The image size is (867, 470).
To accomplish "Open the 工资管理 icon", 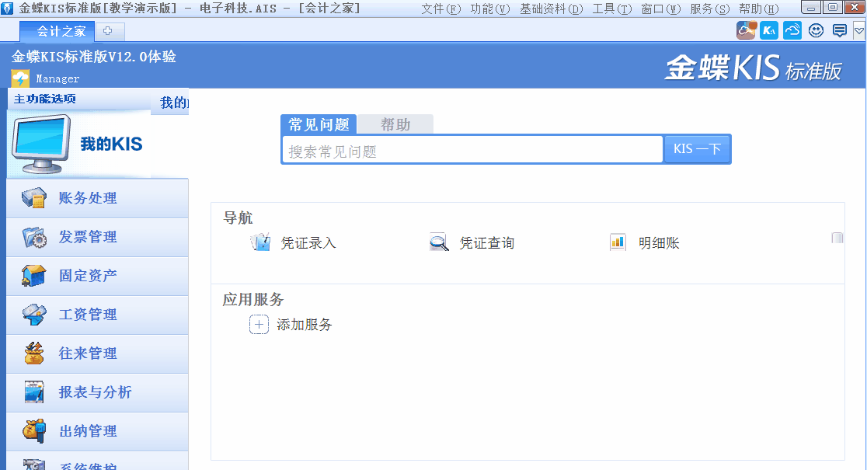I will tap(33, 314).
